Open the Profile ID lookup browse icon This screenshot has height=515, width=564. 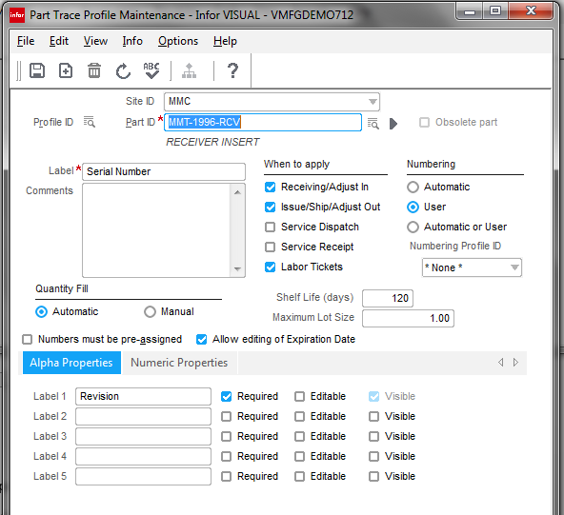pos(90,122)
